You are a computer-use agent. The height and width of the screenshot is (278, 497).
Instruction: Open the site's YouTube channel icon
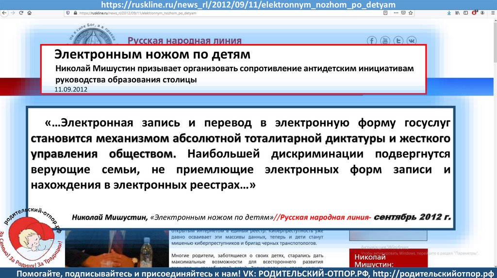coord(385,41)
